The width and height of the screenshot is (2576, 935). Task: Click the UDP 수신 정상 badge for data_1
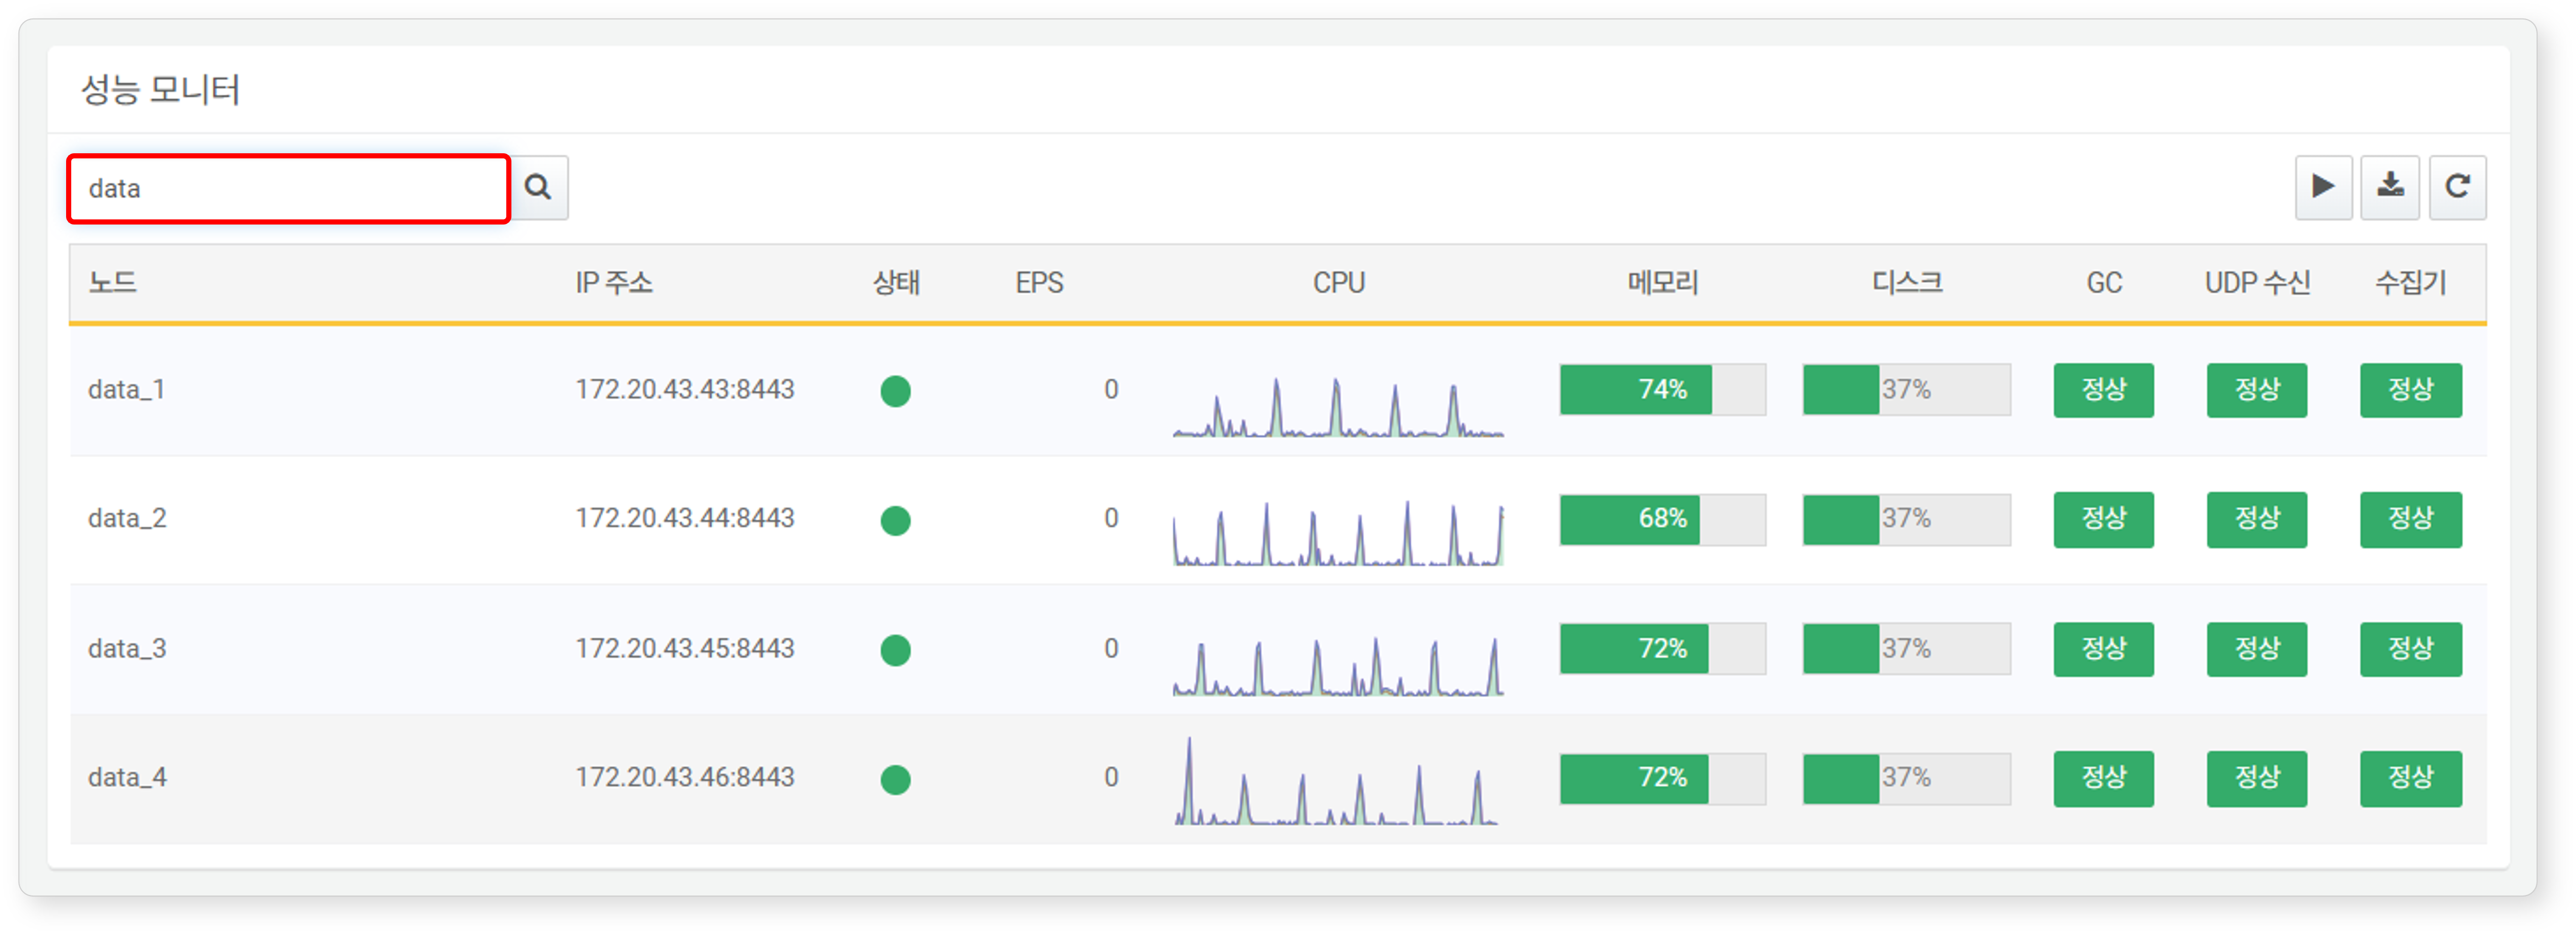pos(2257,390)
